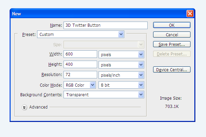Open the 8 bit depth dropdown

click(121, 85)
